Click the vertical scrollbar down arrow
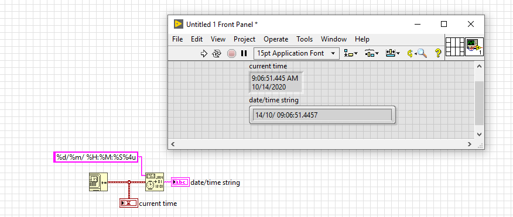The width and height of the screenshot is (513, 217). [x=479, y=134]
